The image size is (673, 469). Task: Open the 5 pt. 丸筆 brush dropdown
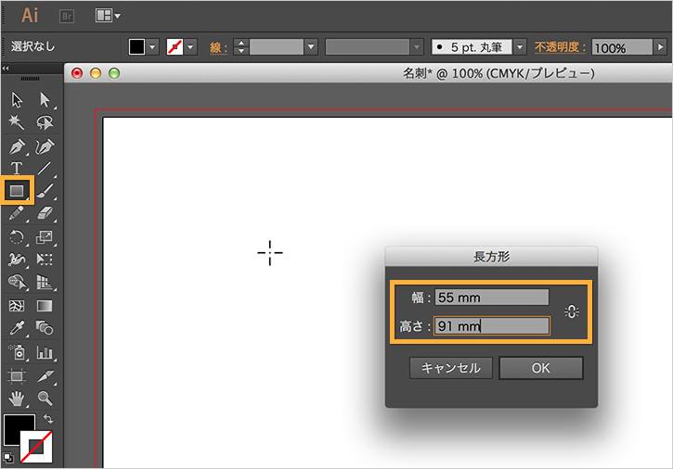pyautogui.click(x=520, y=46)
